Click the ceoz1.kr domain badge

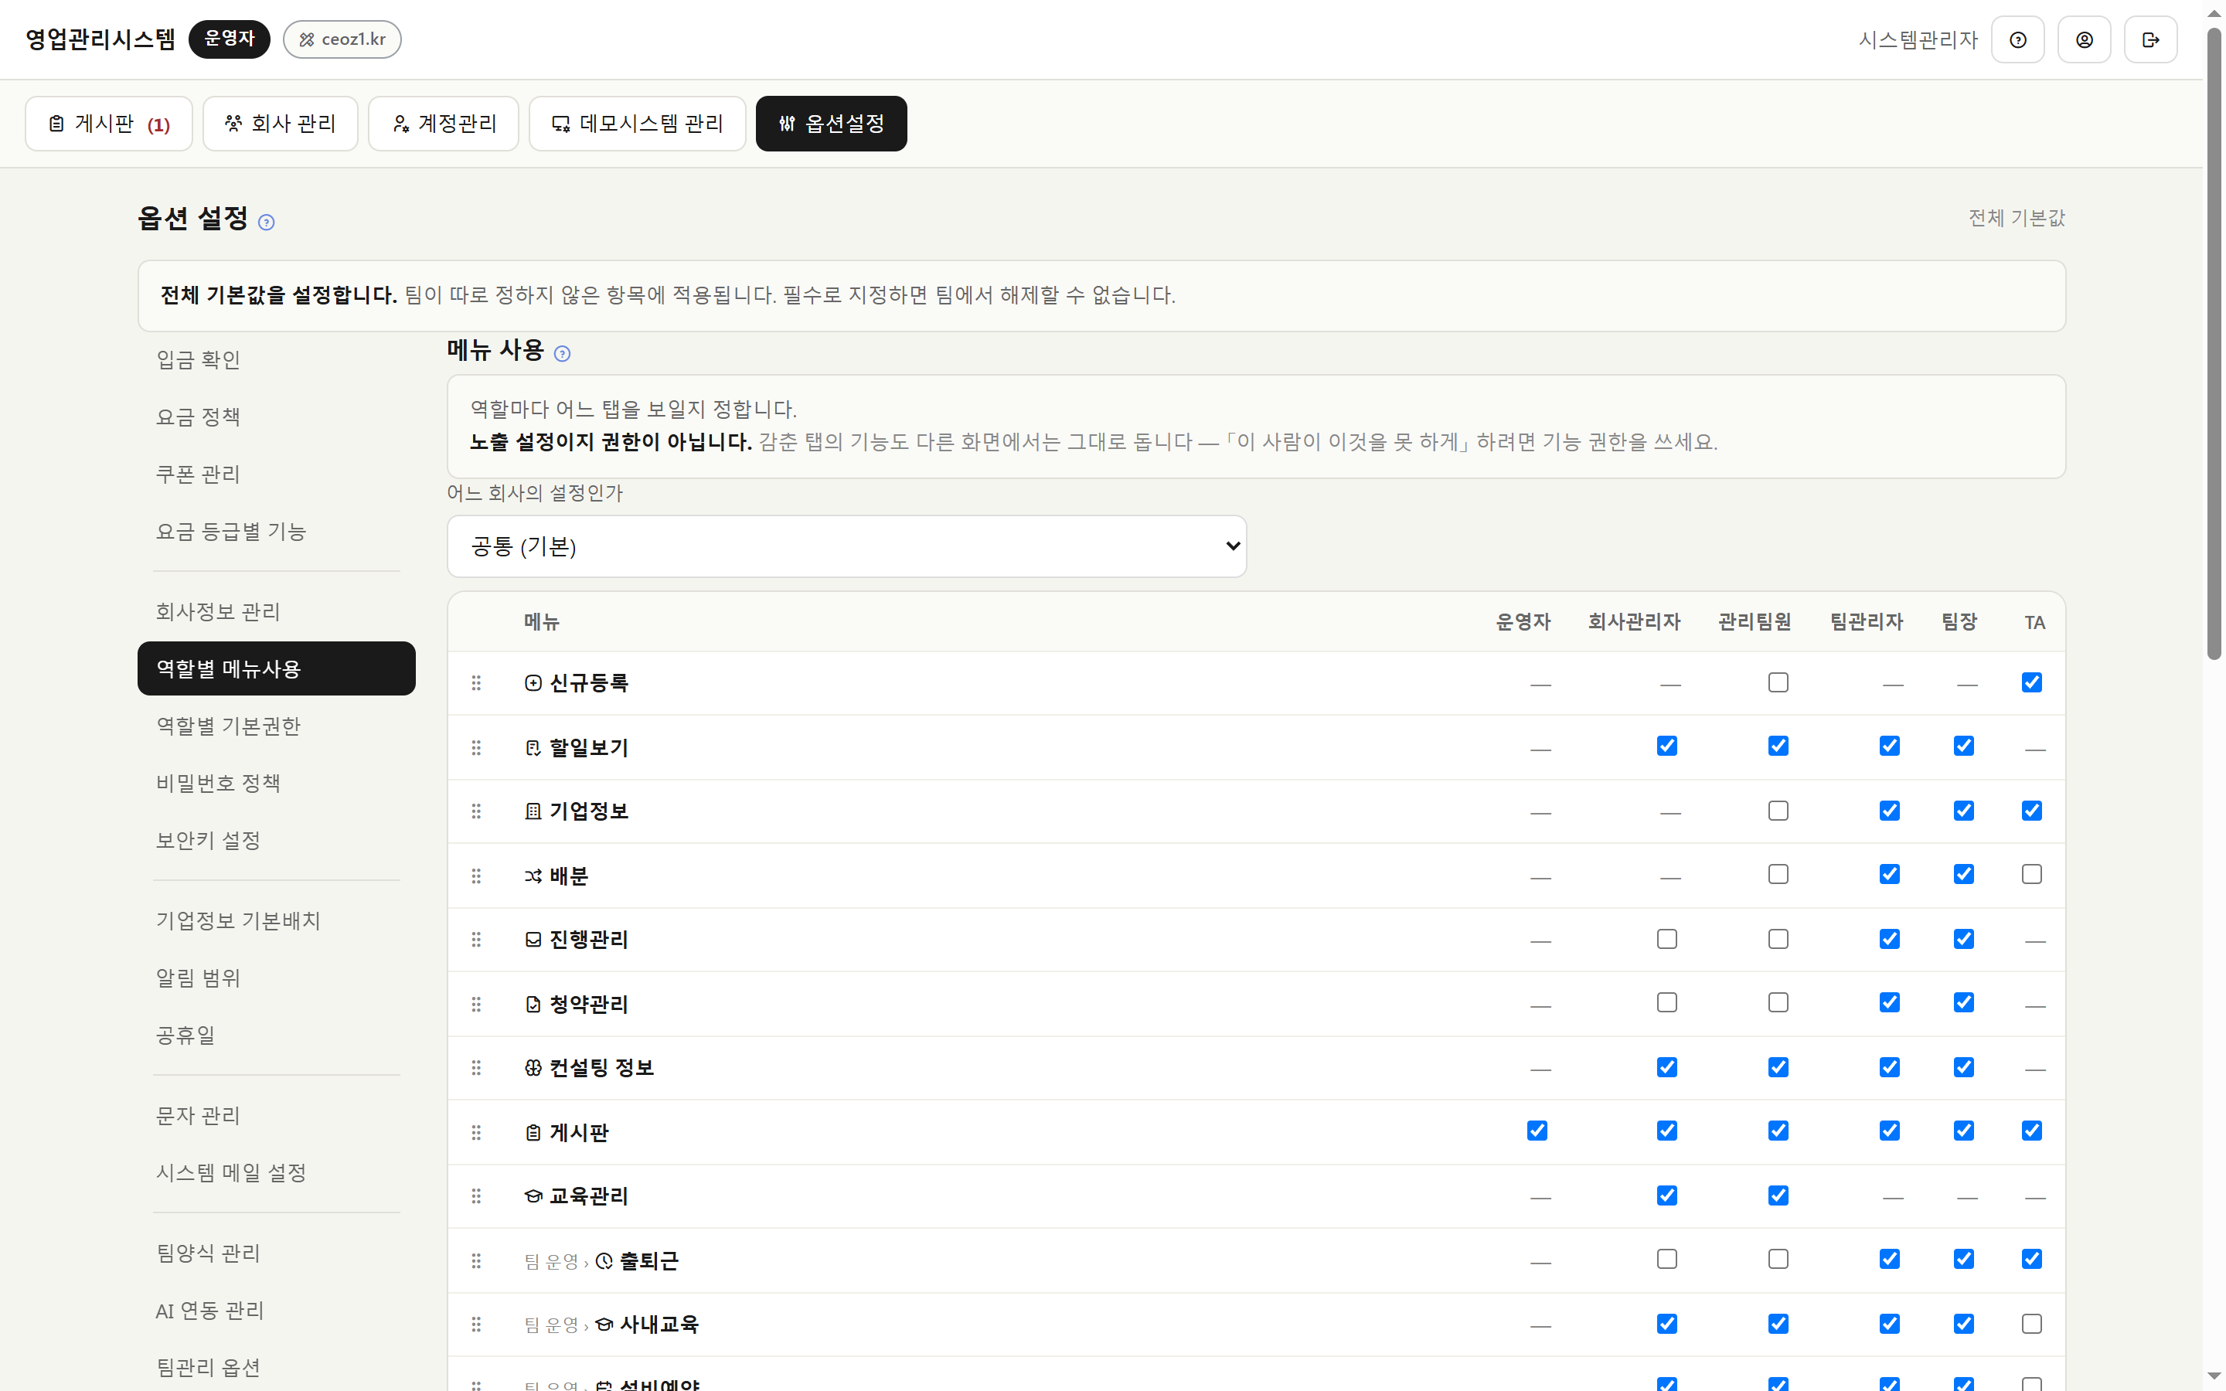pyautogui.click(x=342, y=39)
